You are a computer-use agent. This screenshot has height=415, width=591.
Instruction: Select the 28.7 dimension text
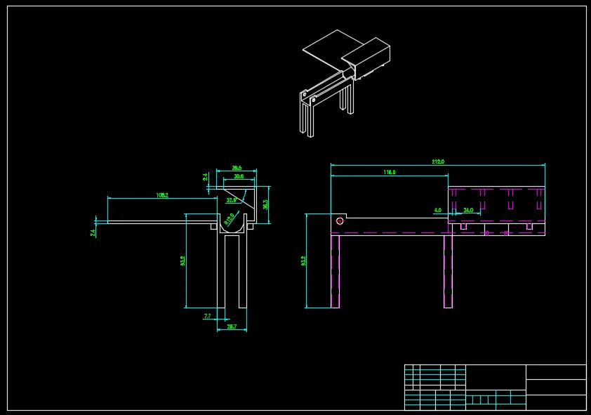coord(232,327)
